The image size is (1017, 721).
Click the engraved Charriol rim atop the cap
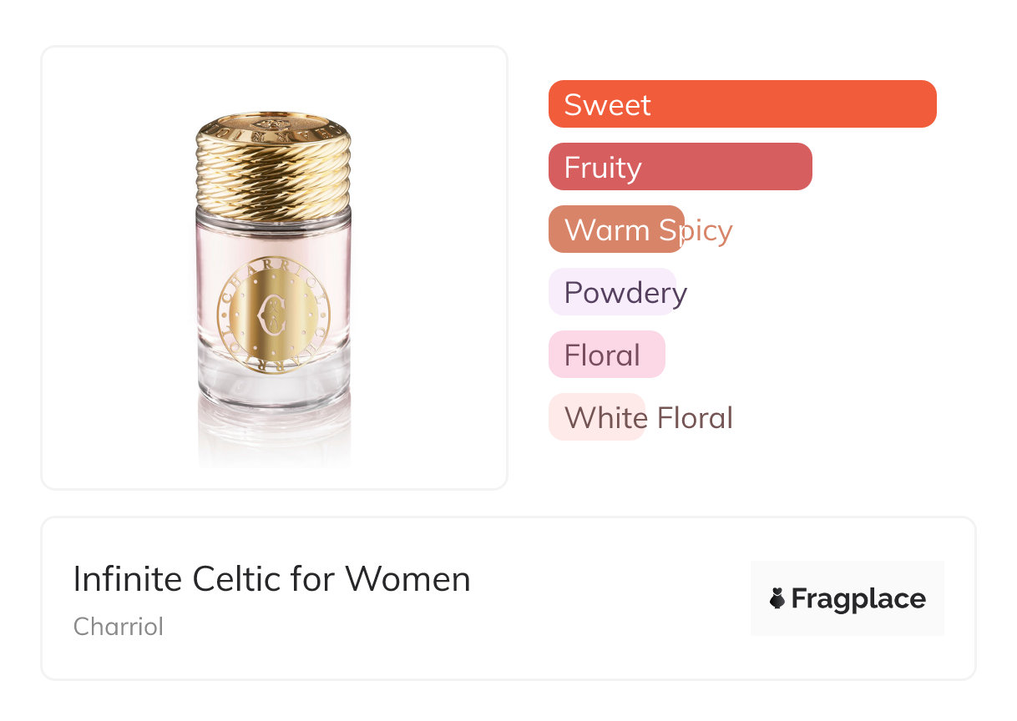[x=274, y=126]
